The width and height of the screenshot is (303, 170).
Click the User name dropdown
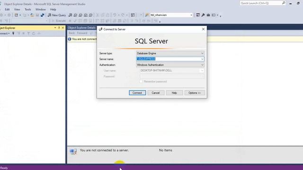[x=172, y=70]
